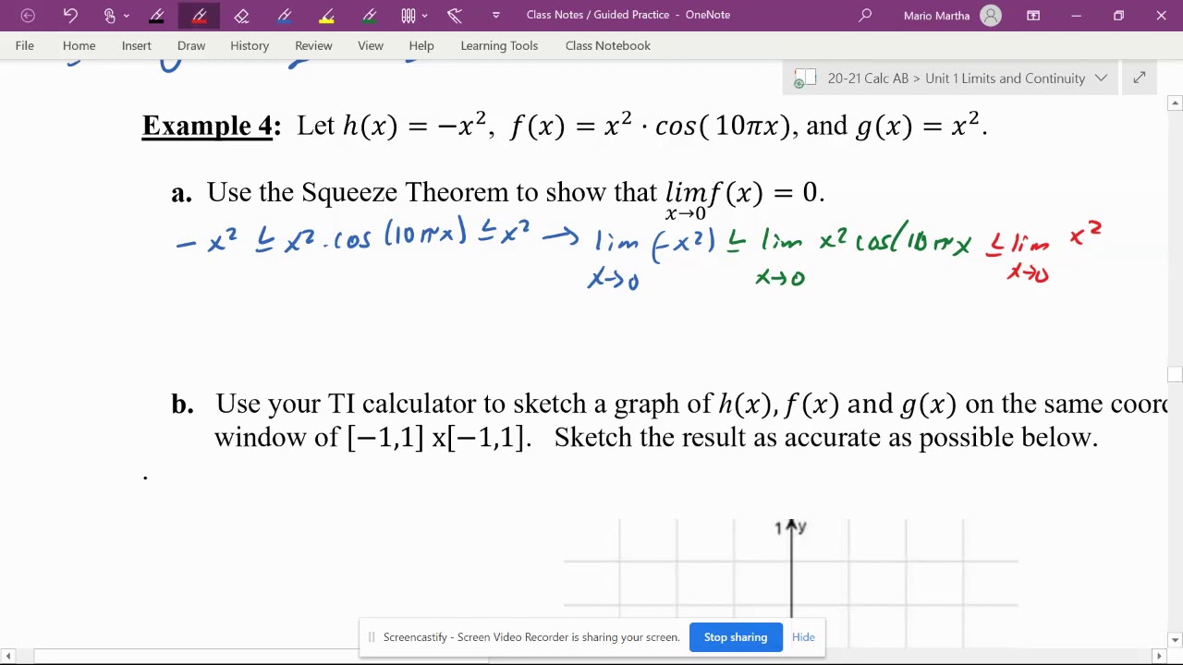Click the ribbon display options icon

pos(1033,16)
